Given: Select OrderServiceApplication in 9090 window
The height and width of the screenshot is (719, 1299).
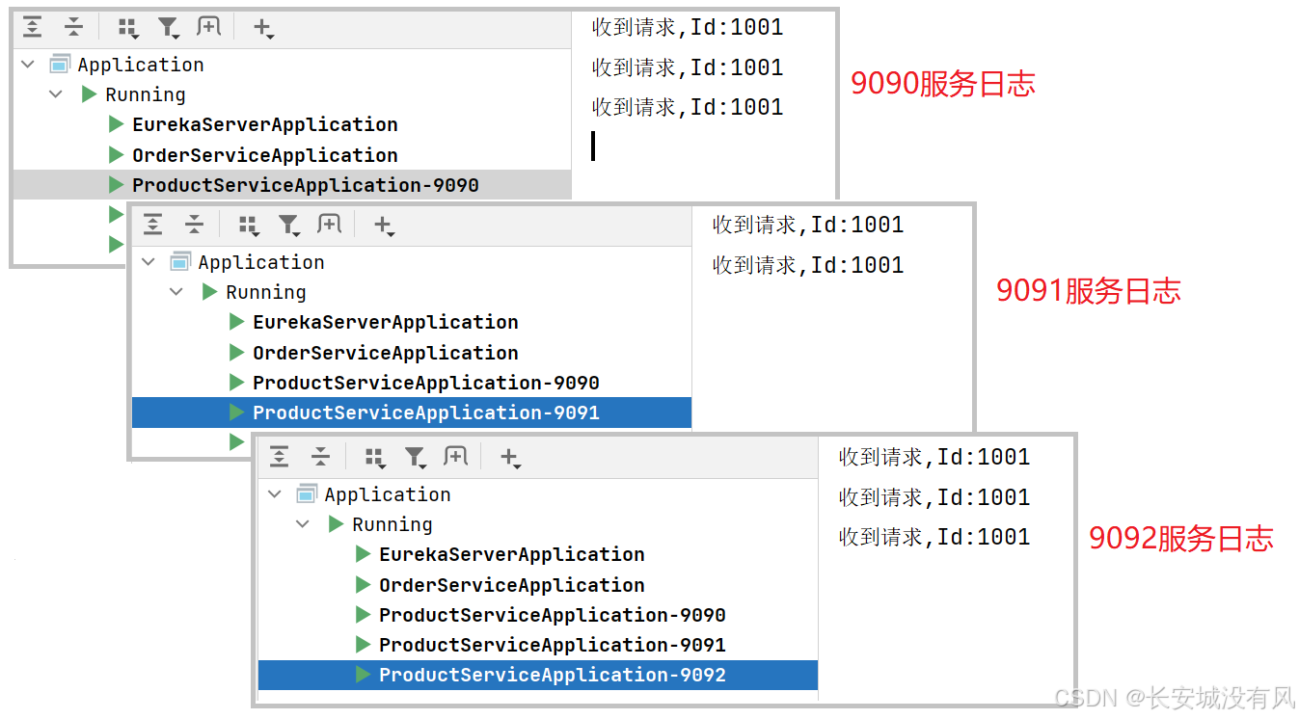Looking at the screenshot, I should click(292, 155).
